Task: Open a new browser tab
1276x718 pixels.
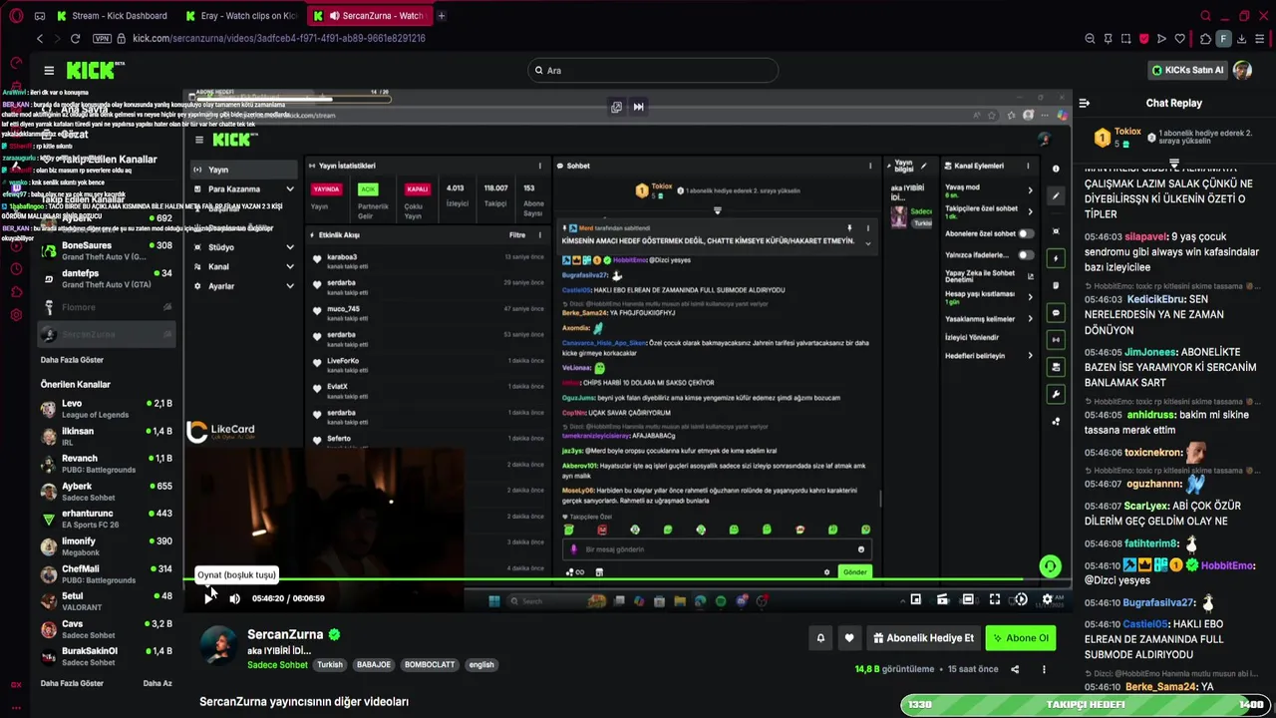Action: 442,16
